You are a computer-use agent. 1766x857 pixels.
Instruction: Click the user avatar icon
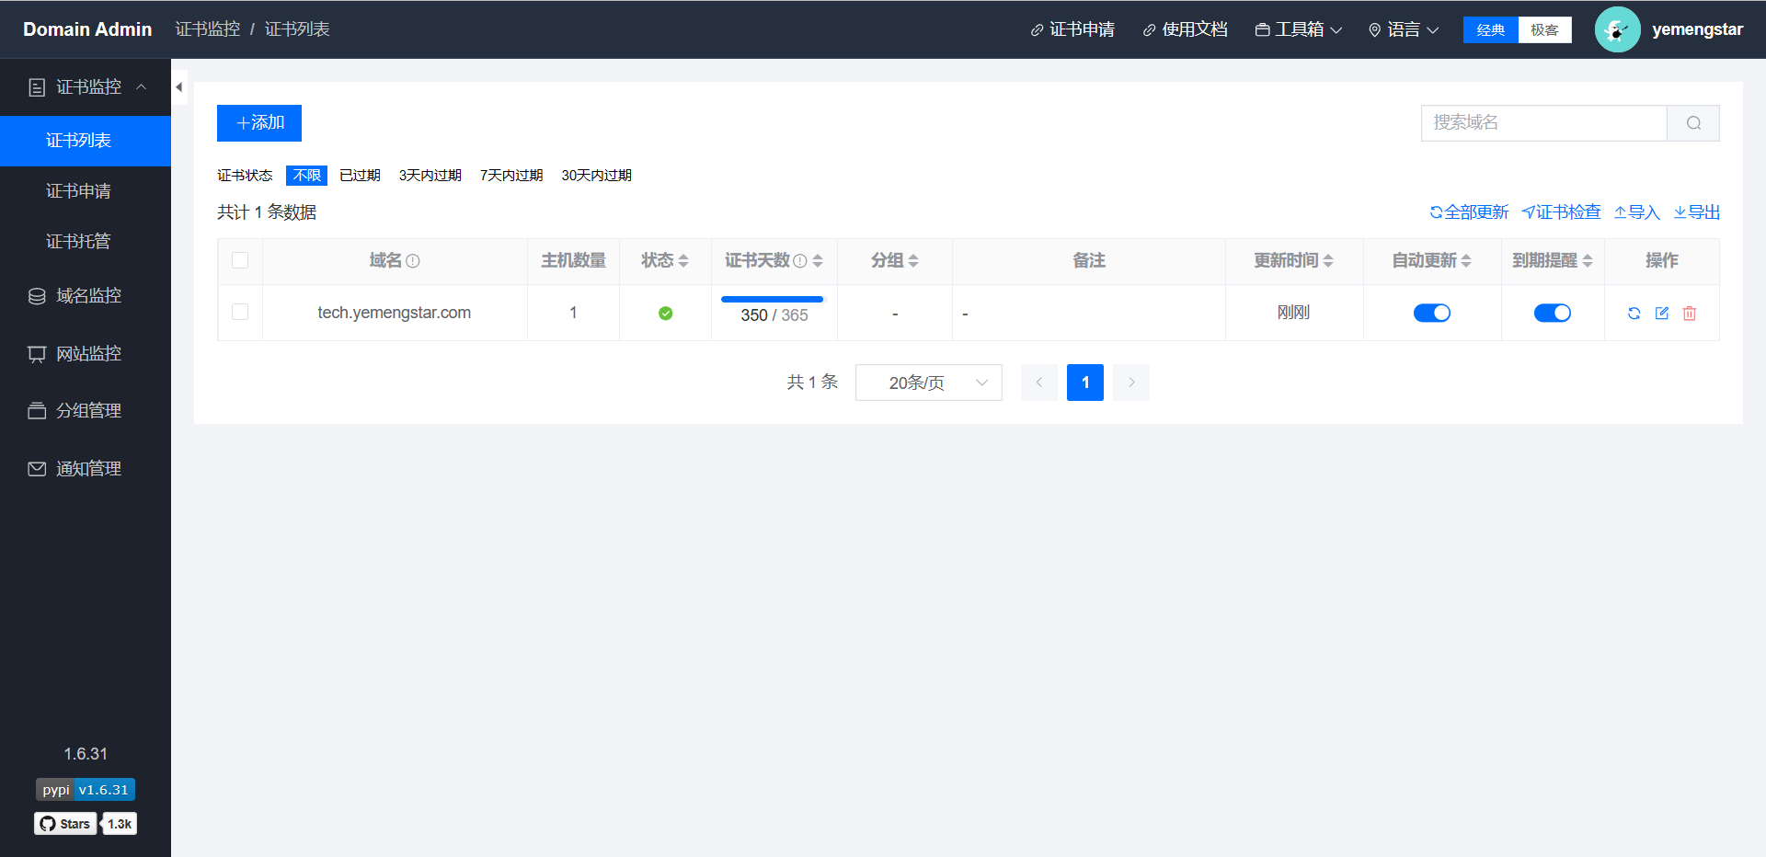click(x=1617, y=29)
